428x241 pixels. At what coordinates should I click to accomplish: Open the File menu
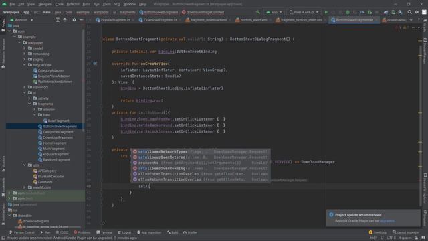pyautogui.click(x=12, y=4)
